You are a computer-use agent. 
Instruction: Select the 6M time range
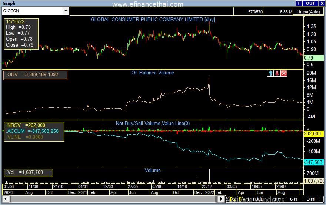coord(294,199)
